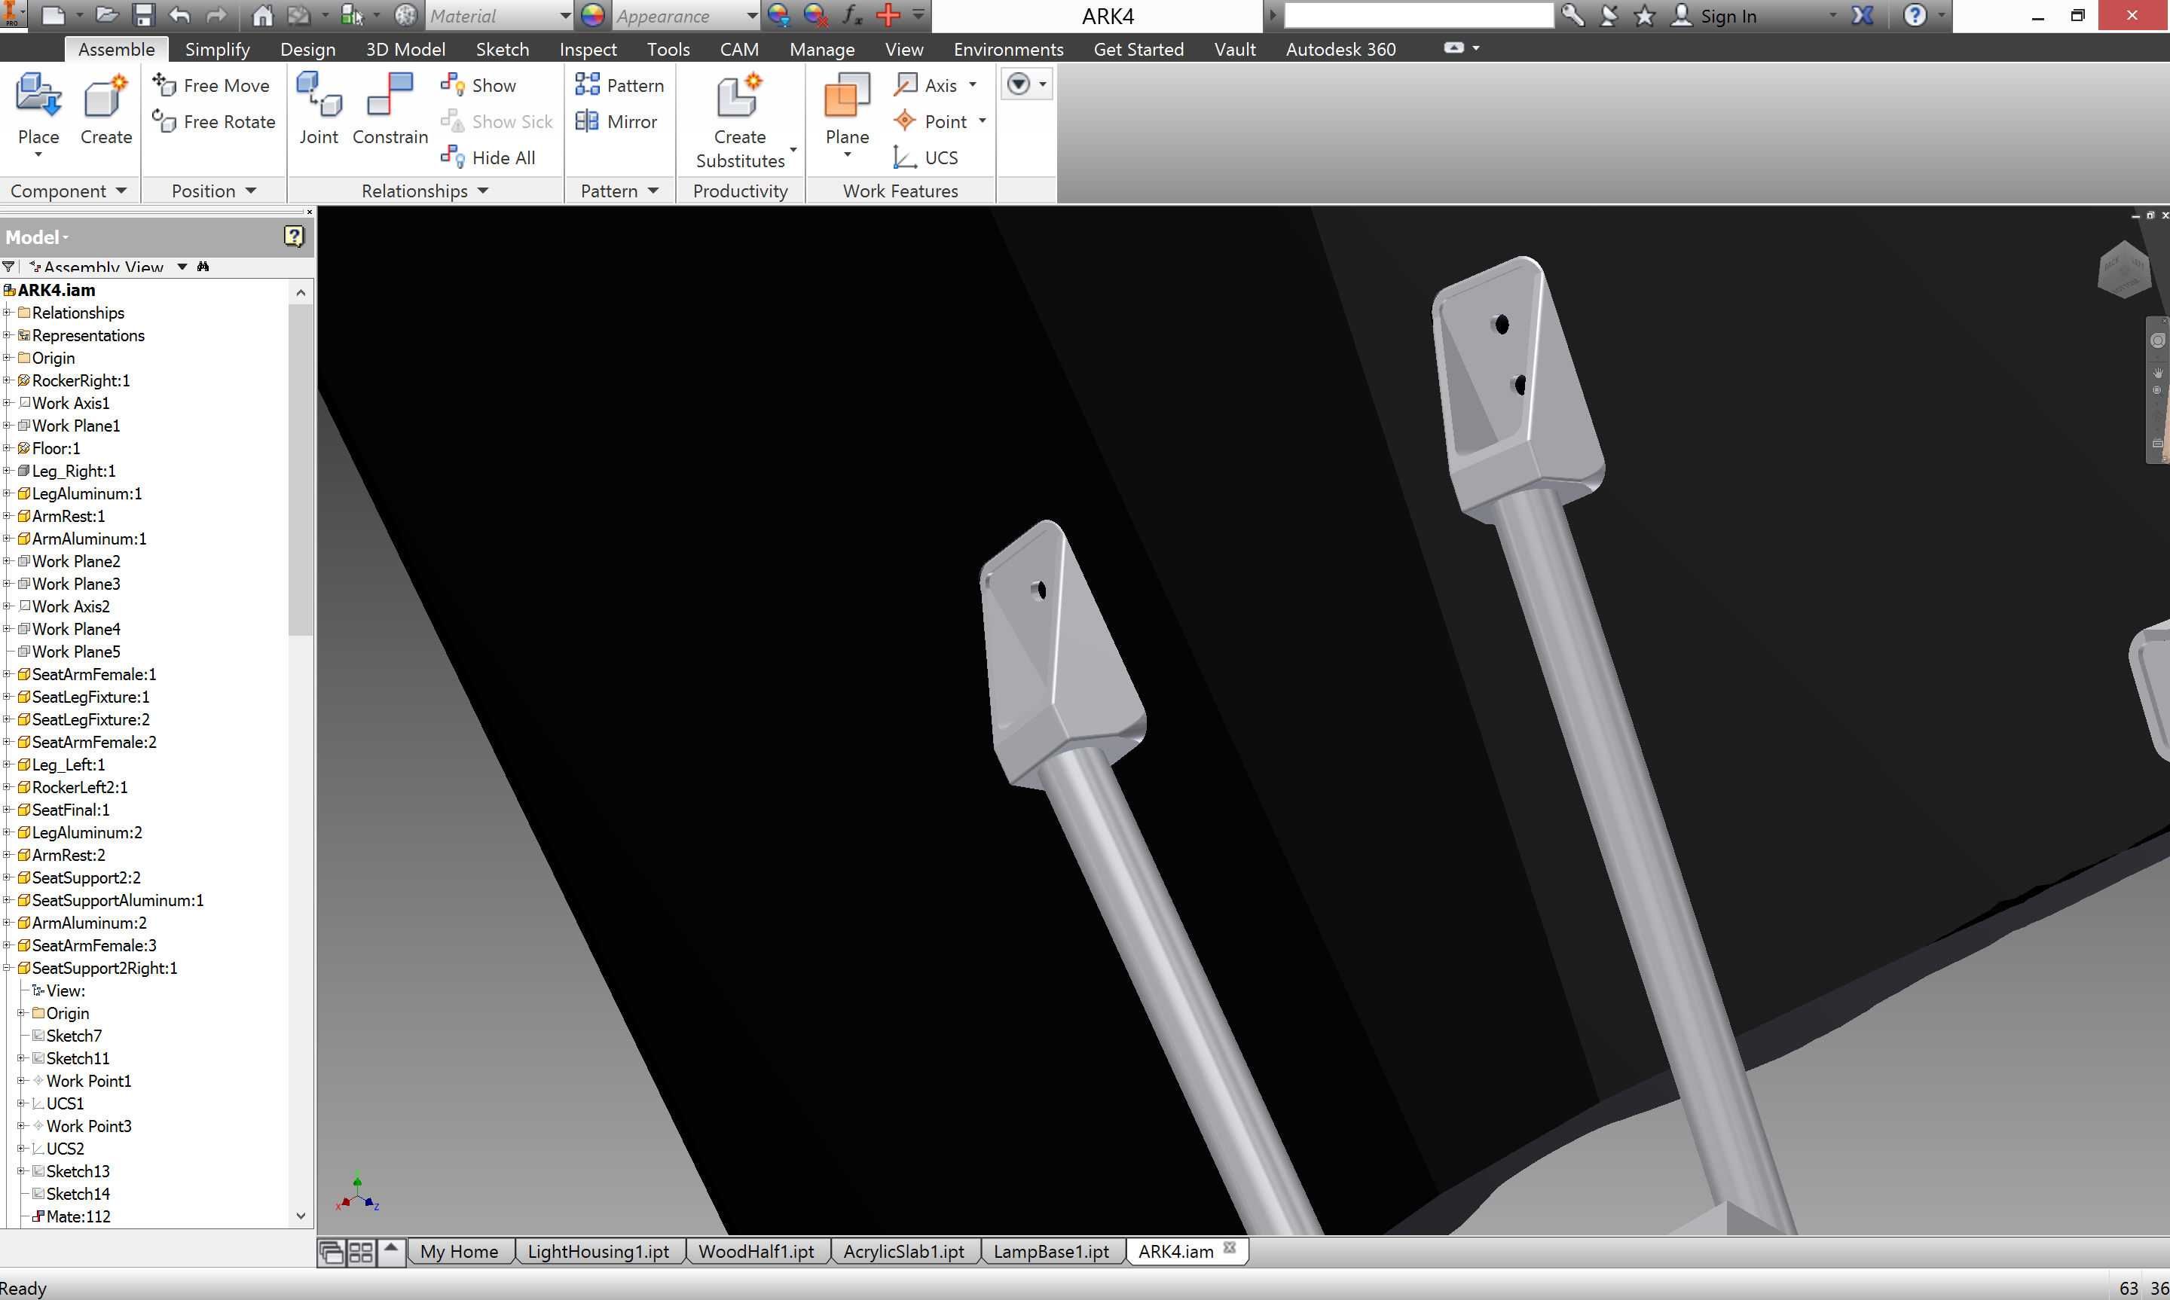
Task: Collapse the SeatSupport2Right:1 node
Action: (x=7, y=968)
